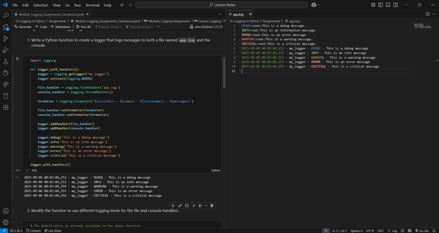439x233 pixels.
Task: Toggle the secondary side bar visibility
Action: point(395,5)
